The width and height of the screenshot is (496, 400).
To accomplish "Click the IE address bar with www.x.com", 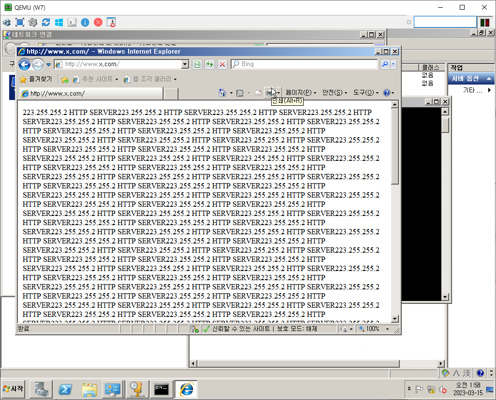I will [118, 64].
